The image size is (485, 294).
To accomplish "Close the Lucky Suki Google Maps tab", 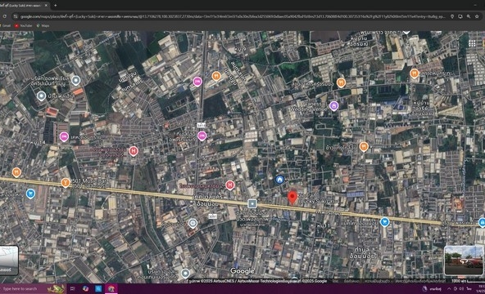I will click(x=46, y=5).
